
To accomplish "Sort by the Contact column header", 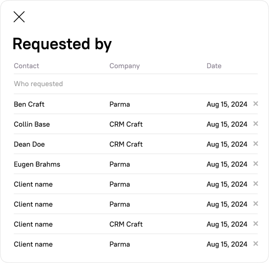I will pyautogui.click(x=27, y=66).
